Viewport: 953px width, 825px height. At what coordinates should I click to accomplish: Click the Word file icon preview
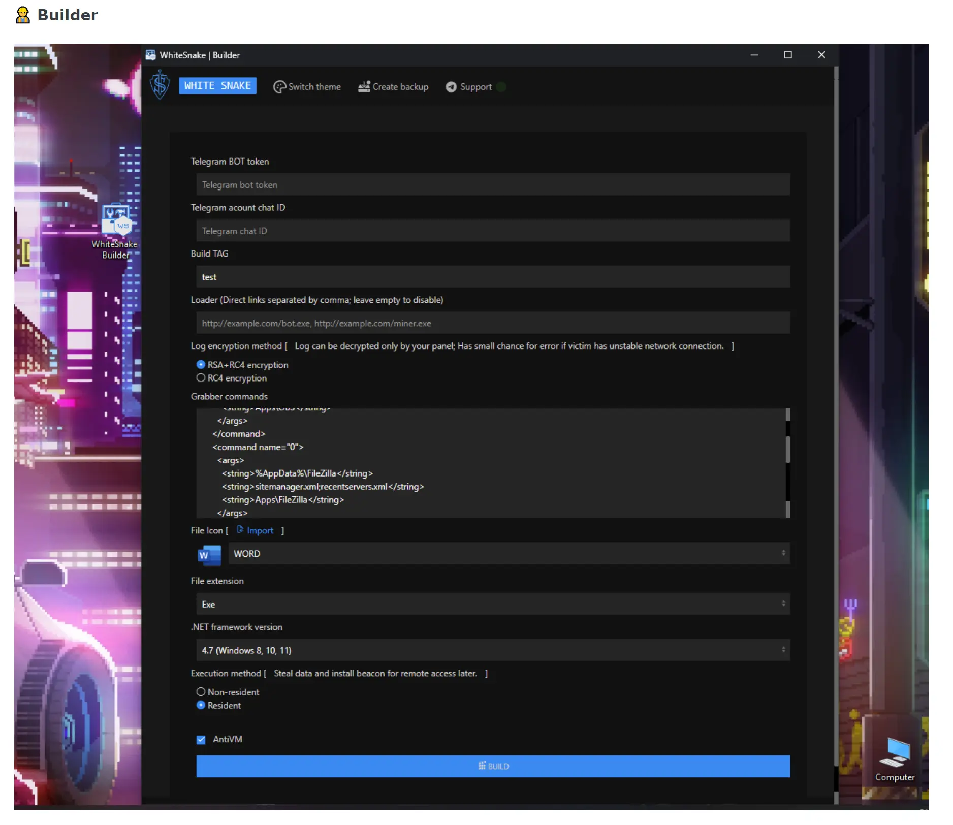[x=209, y=555]
